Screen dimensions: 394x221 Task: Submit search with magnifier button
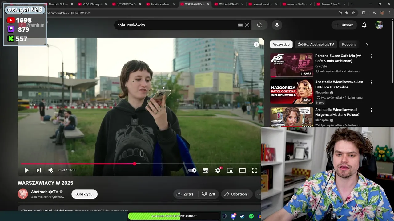click(x=259, y=25)
